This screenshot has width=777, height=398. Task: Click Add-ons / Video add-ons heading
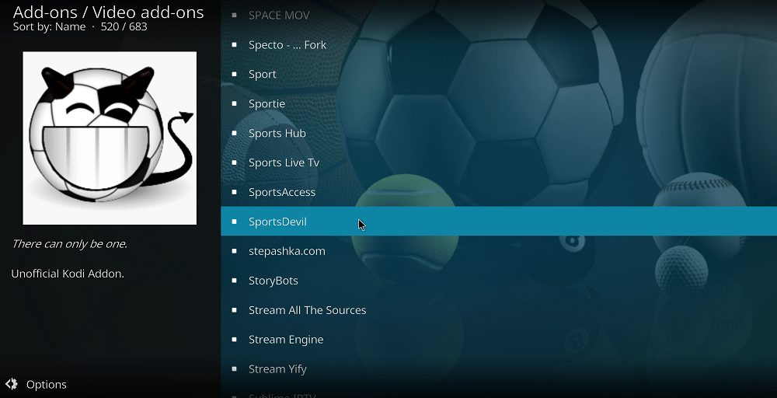[108, 12]
